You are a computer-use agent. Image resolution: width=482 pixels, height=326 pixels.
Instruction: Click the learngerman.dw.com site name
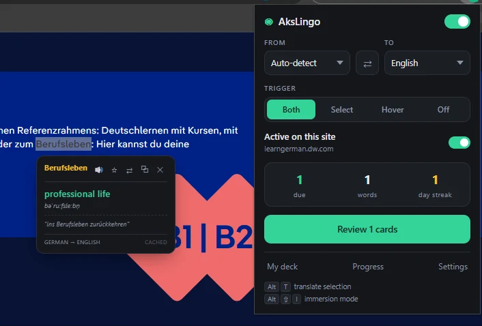tap(299, 149)
